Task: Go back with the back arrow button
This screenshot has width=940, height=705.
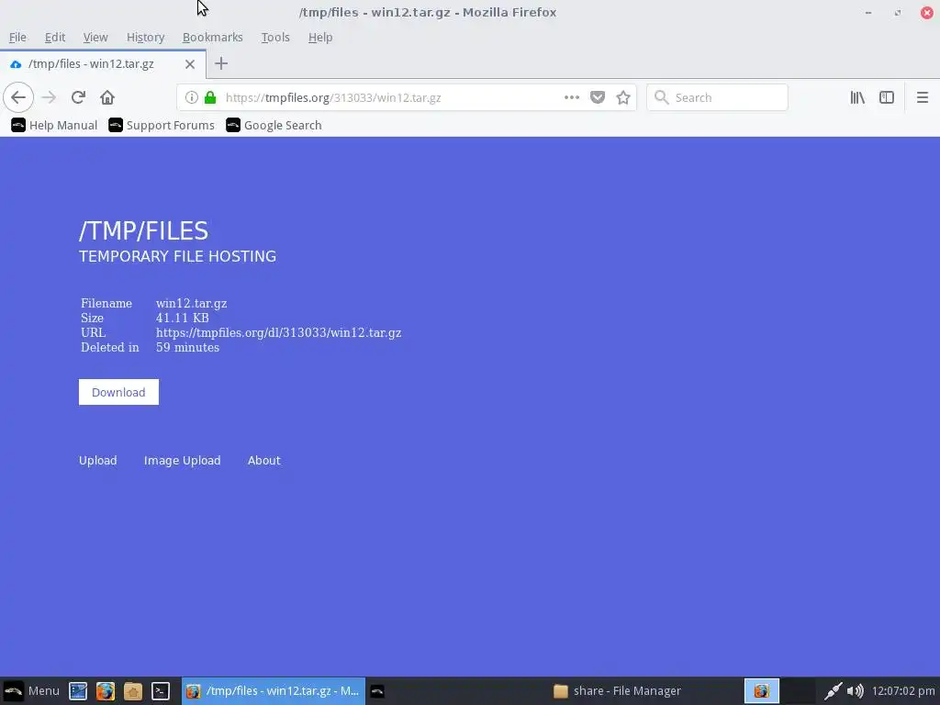Action: 18,97
